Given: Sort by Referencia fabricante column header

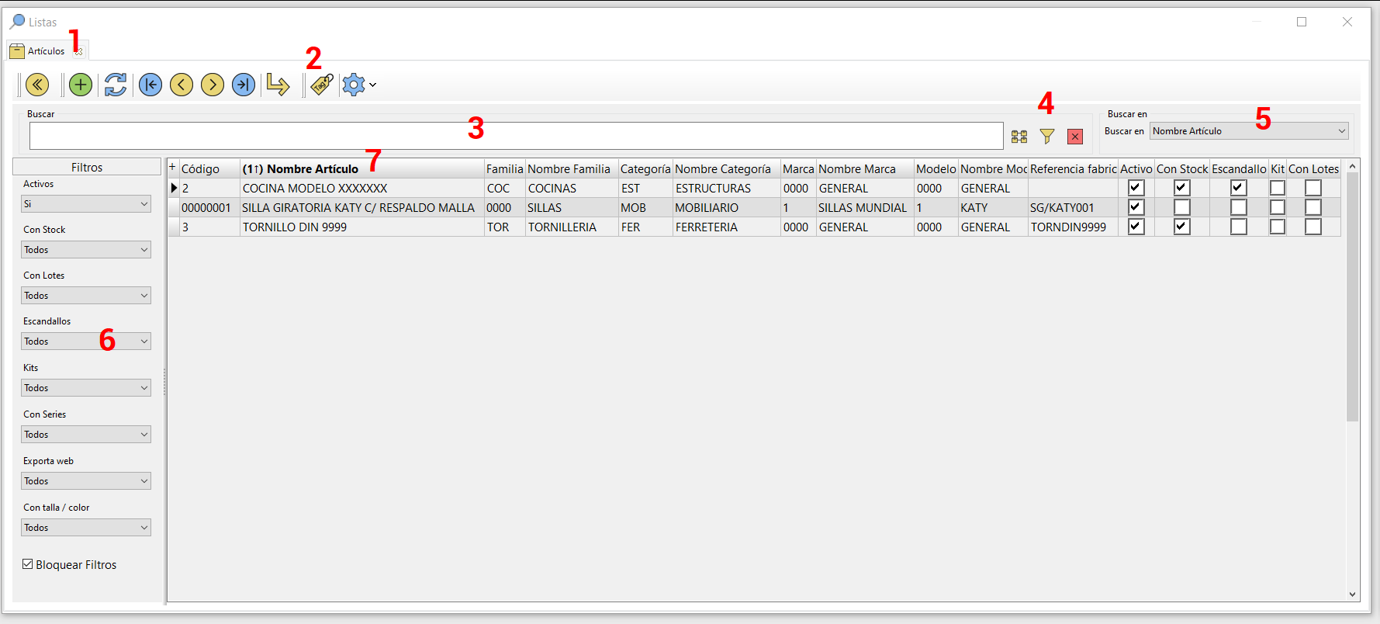Looking at the screenshot, I should tap(1073, 168).
